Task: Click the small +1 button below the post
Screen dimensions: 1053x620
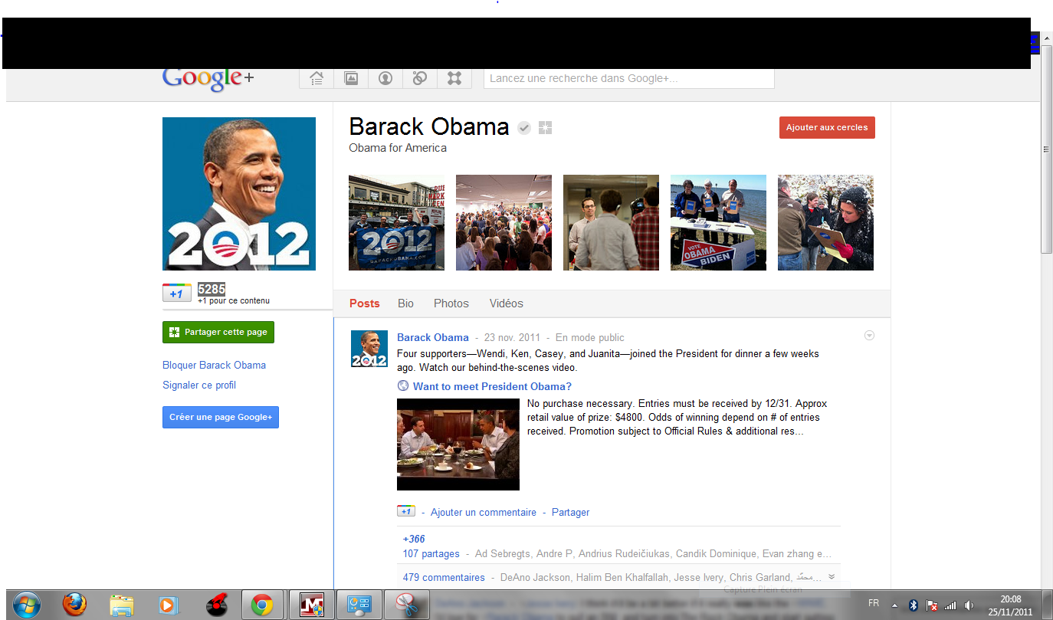Action: [406, 511]
